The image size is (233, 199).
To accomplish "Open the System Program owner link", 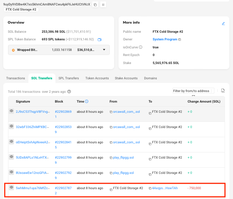I will pos(165,39).
